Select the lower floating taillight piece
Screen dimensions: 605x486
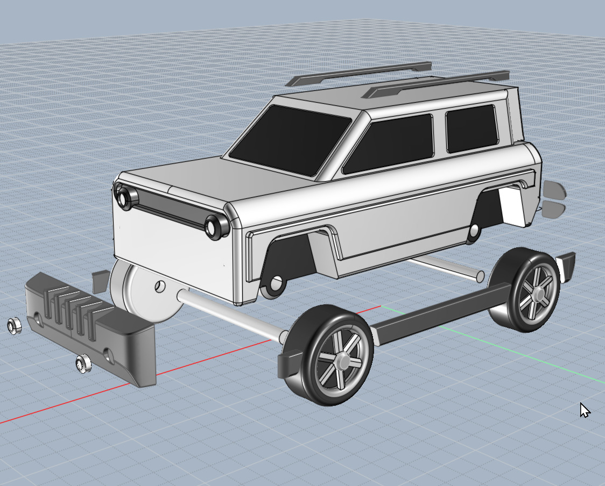pyautogui.click(x=554, y=209)
